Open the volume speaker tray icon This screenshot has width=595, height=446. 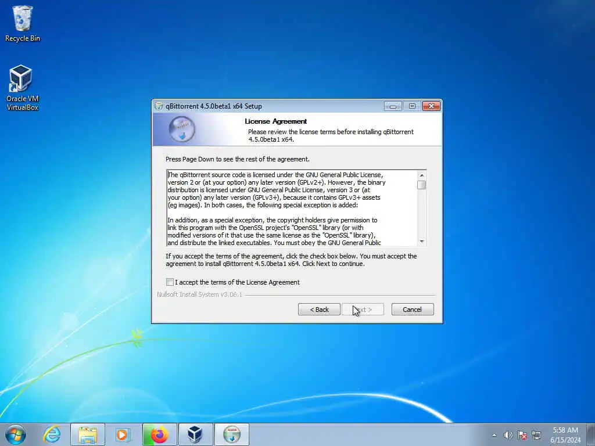[x=508, y=435]
